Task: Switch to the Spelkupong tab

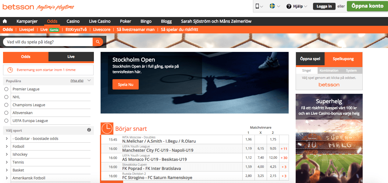Action: (x=343, y=59)
